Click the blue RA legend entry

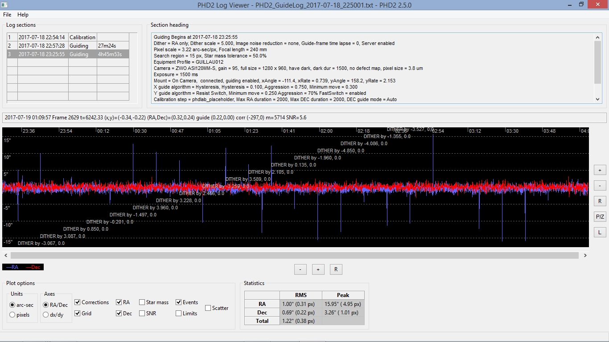click(12, 267)
